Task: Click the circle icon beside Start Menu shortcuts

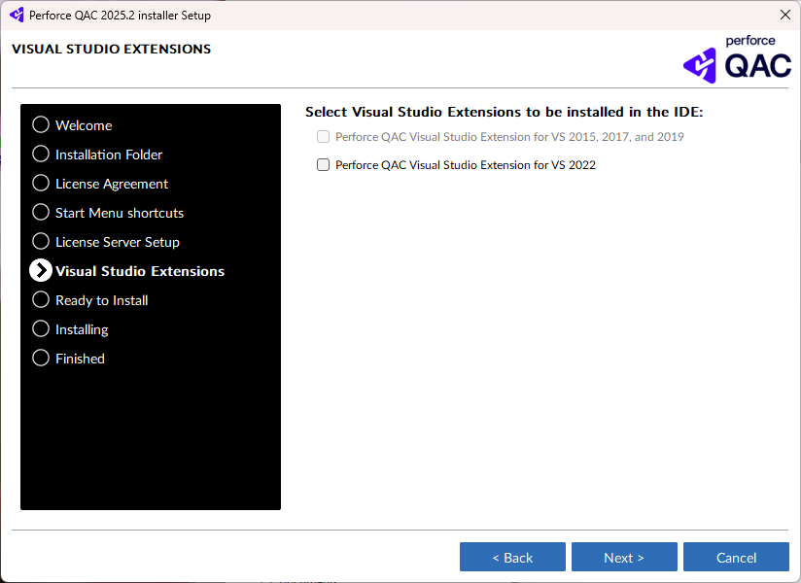Action: click(41, 212)
